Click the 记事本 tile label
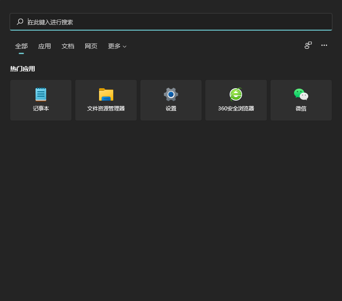This screenshot has width=342, height=301. pos(41,109)
